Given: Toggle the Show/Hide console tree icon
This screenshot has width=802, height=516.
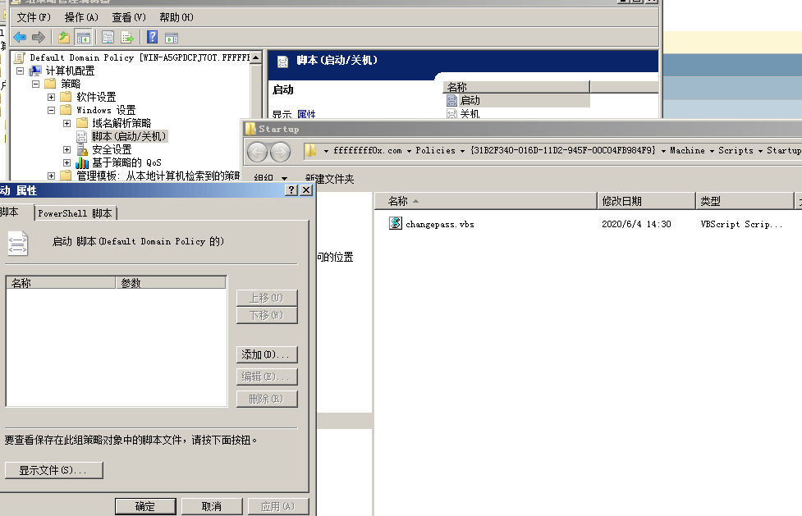Looking at the screenshot, I should tap(83, 37).
